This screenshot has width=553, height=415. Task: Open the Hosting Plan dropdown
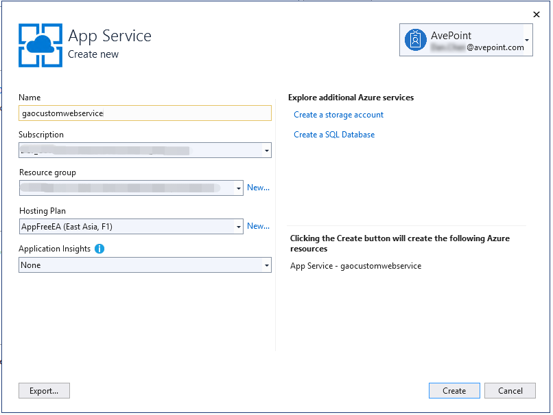237,225
